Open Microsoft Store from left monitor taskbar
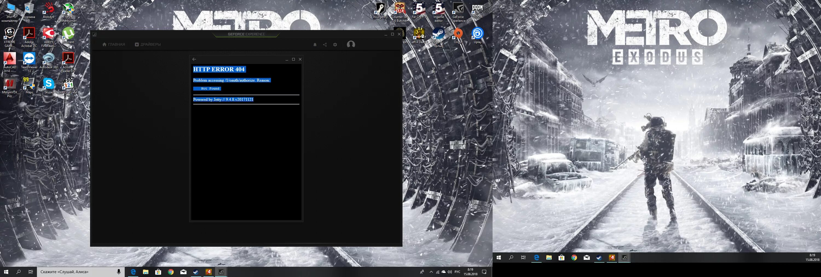This screenshot has height=277, width=821. click(x=158, y=272)
